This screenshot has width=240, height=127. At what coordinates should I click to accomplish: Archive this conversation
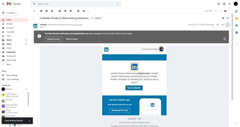click(41, 11)
